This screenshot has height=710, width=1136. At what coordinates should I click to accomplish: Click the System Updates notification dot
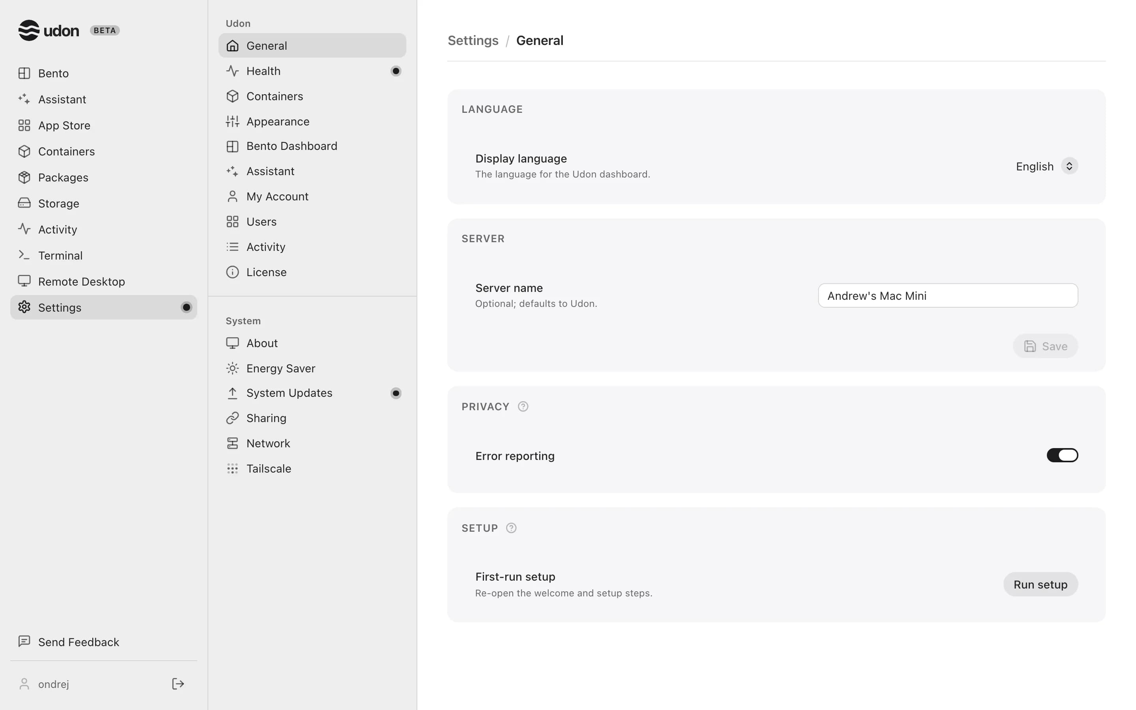coord(396,393)
